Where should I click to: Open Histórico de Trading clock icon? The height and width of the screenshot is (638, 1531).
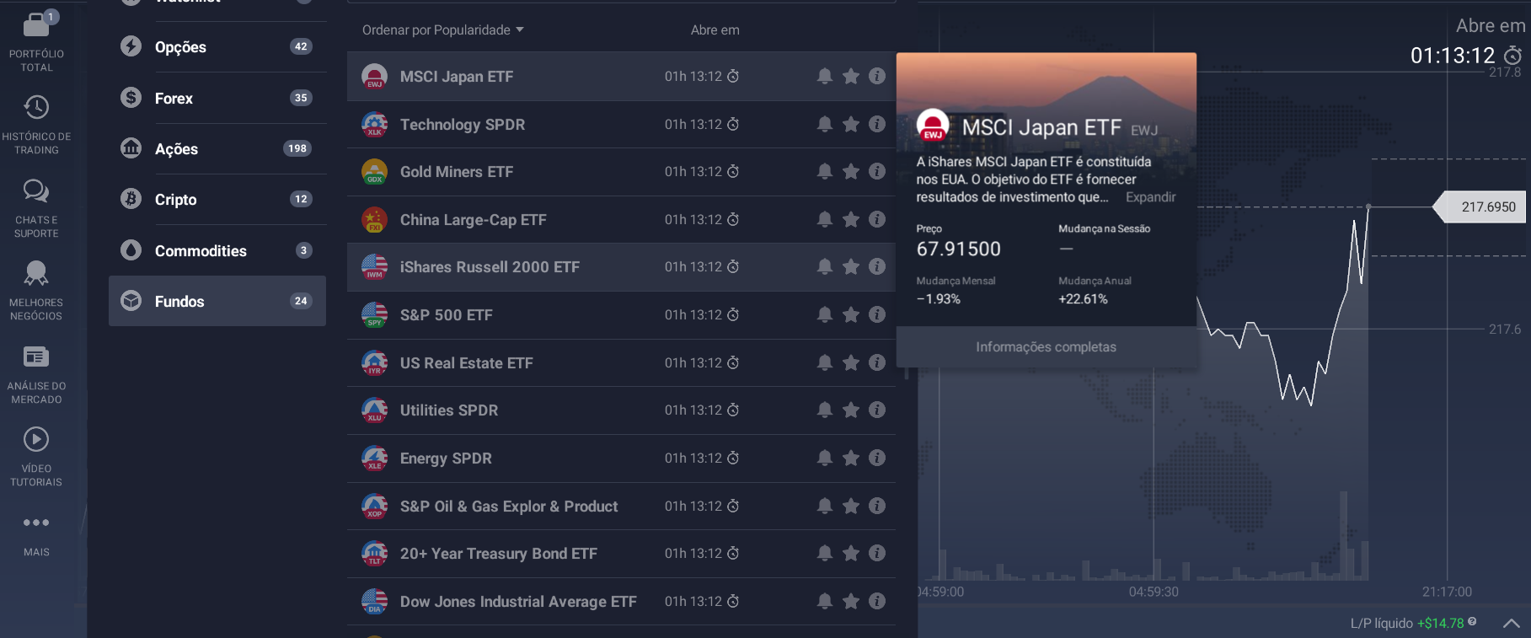[36, 107]
